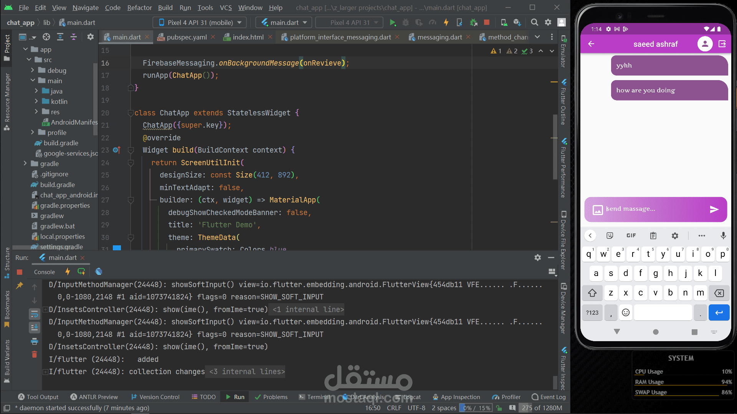Screen dimensions: 737x414
Task: Open the Refactor menu
Action: click(x=139, y=7)
